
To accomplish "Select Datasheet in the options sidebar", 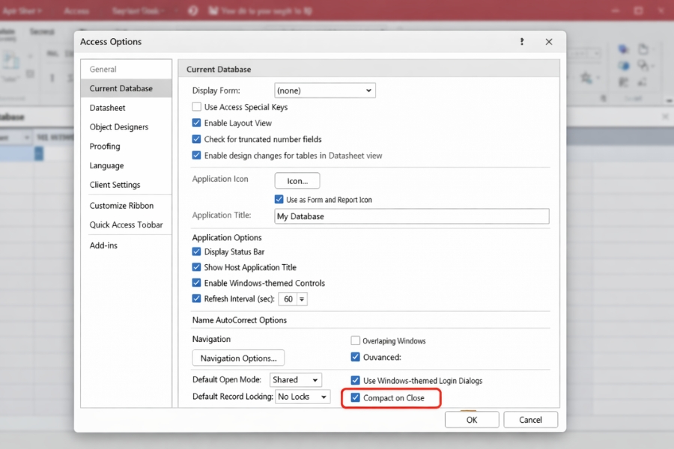I will (108, 108).
